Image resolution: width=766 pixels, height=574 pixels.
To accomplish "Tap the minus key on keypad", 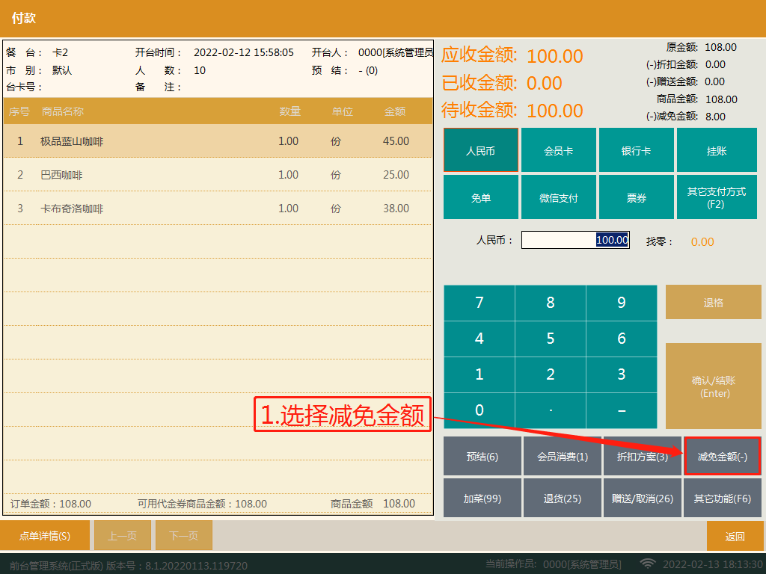I will pos(622,410).
